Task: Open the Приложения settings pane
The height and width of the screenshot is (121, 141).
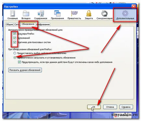Action: tap(57, 15)
